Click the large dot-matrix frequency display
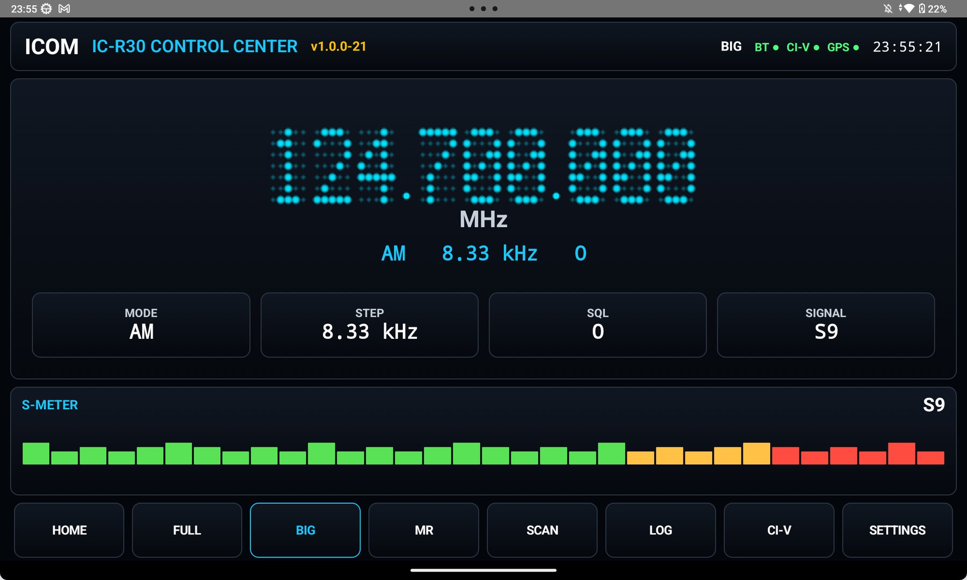Viewport: 967px width, 580px height. [483, 166]
